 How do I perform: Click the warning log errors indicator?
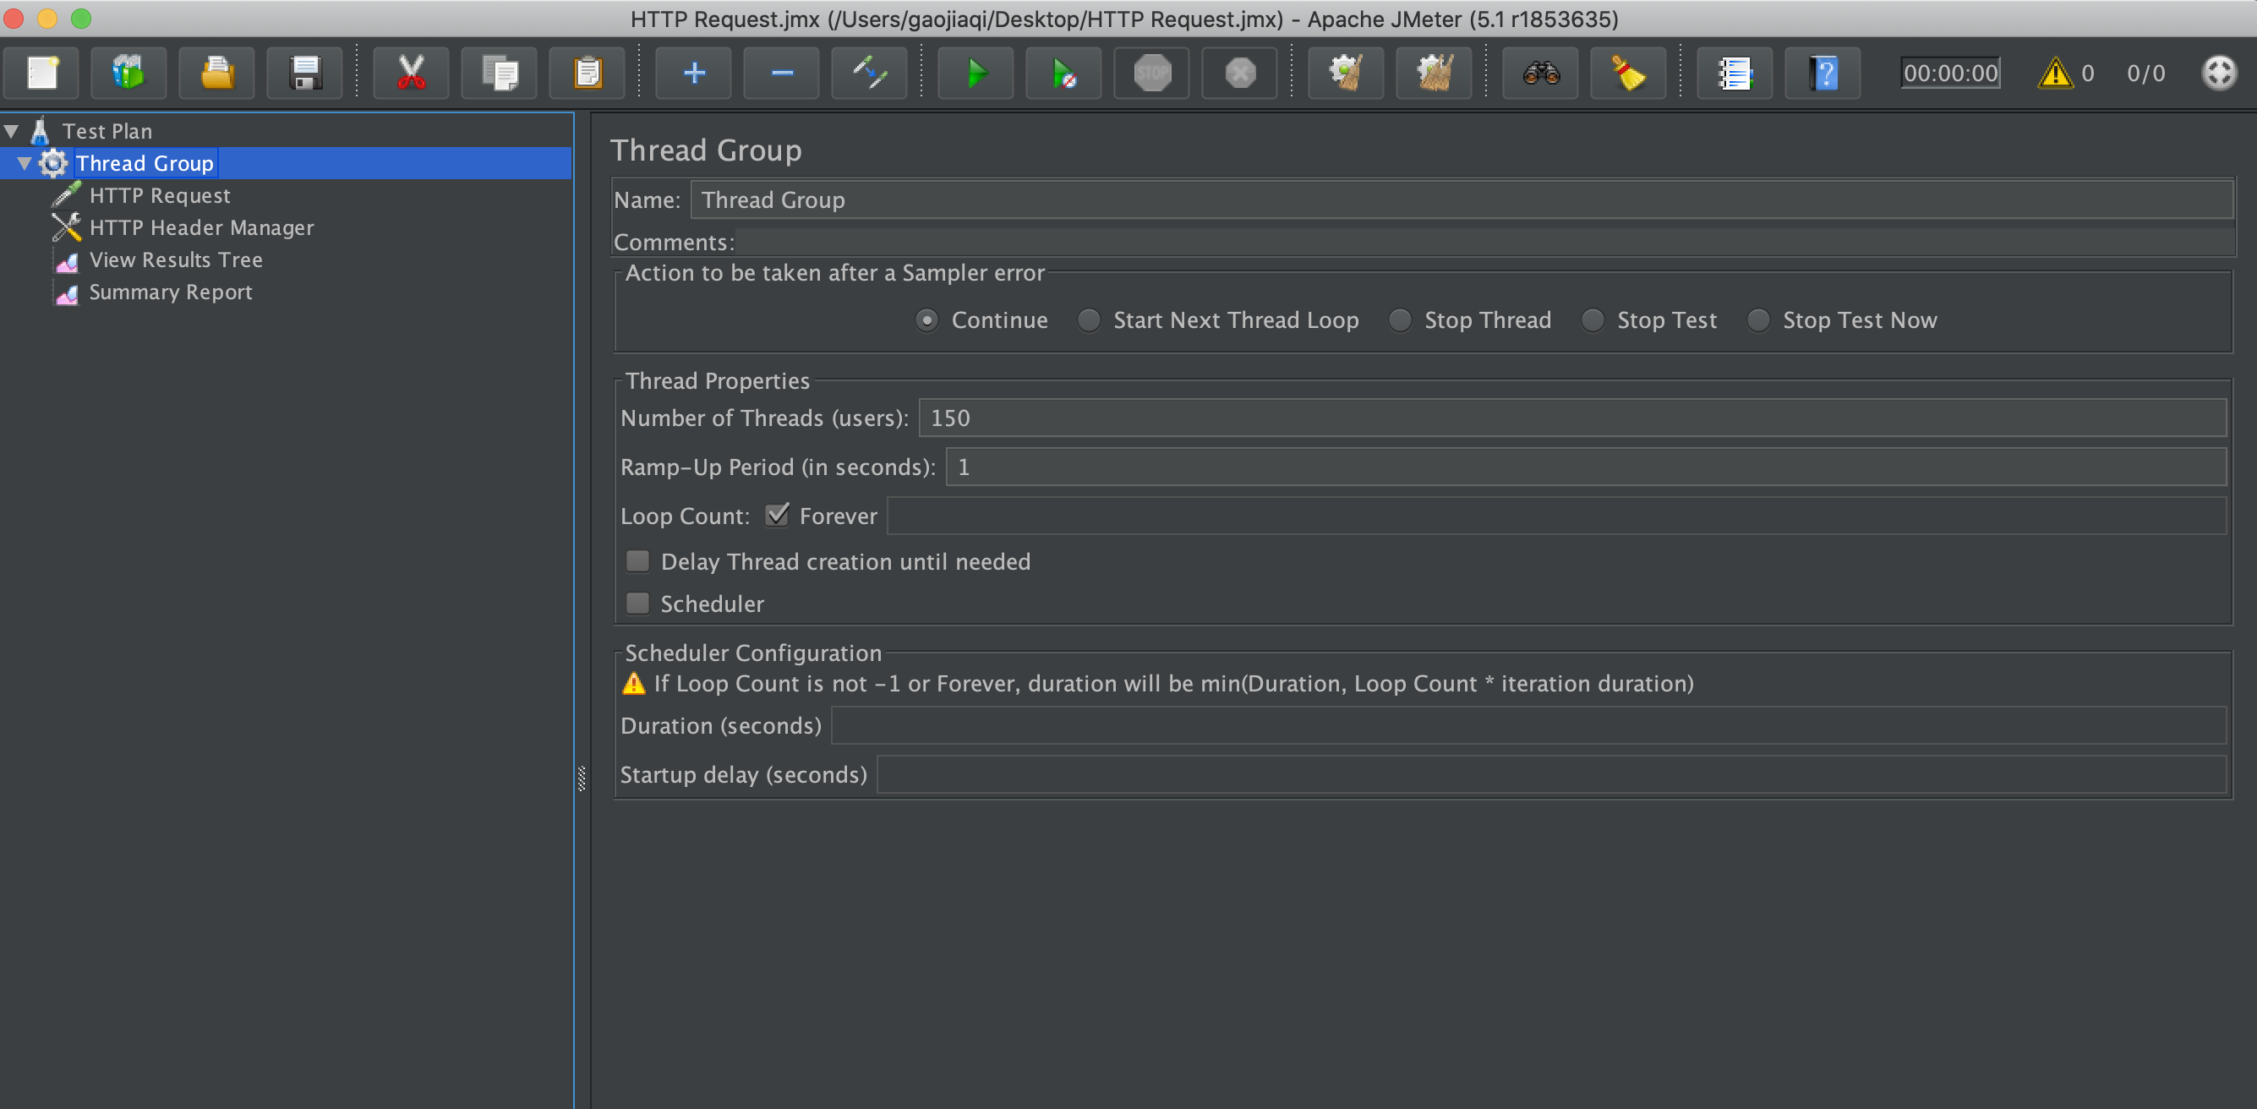coord(2056,74)
